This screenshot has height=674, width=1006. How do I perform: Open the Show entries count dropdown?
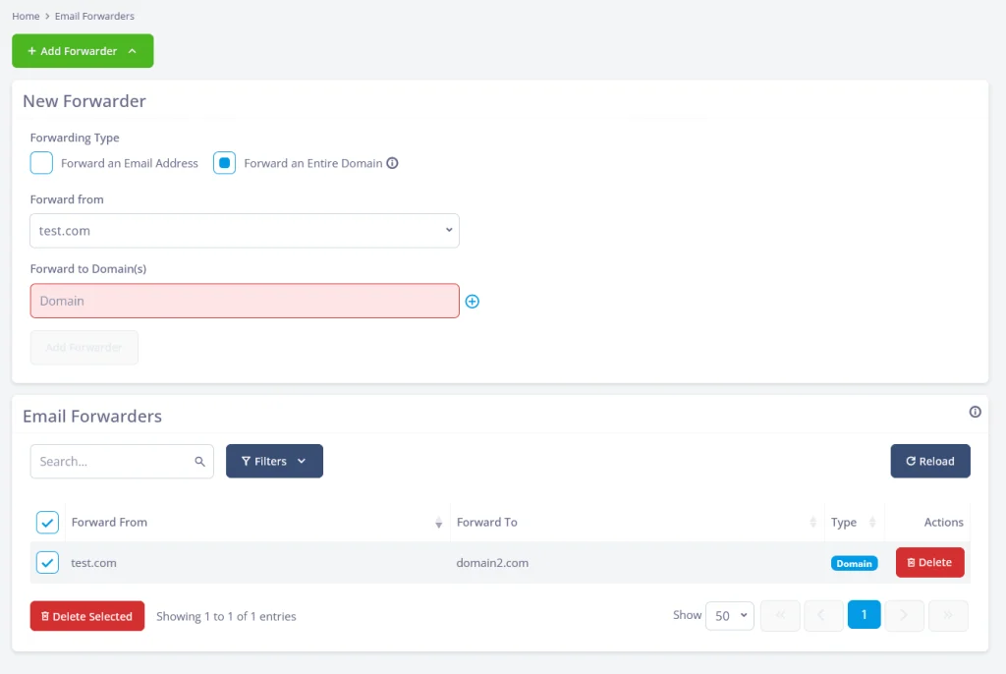730,616
